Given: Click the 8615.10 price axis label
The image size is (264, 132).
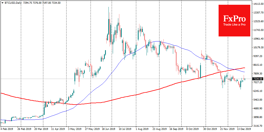Looking at the screenshot, I should pyautogui.click(x=258, y=65).
